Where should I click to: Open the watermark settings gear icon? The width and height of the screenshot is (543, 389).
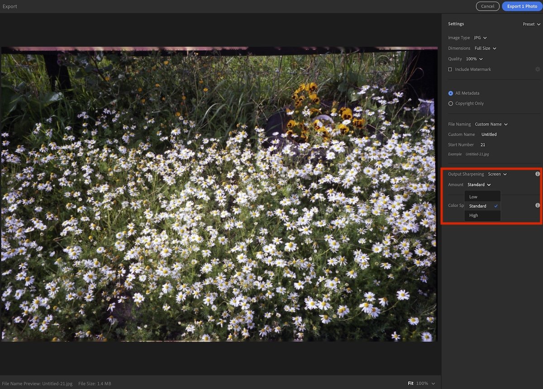pos(538,69)
